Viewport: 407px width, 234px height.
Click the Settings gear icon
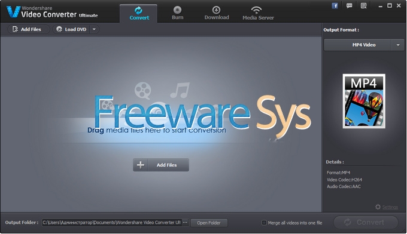(x=378, y=207)
